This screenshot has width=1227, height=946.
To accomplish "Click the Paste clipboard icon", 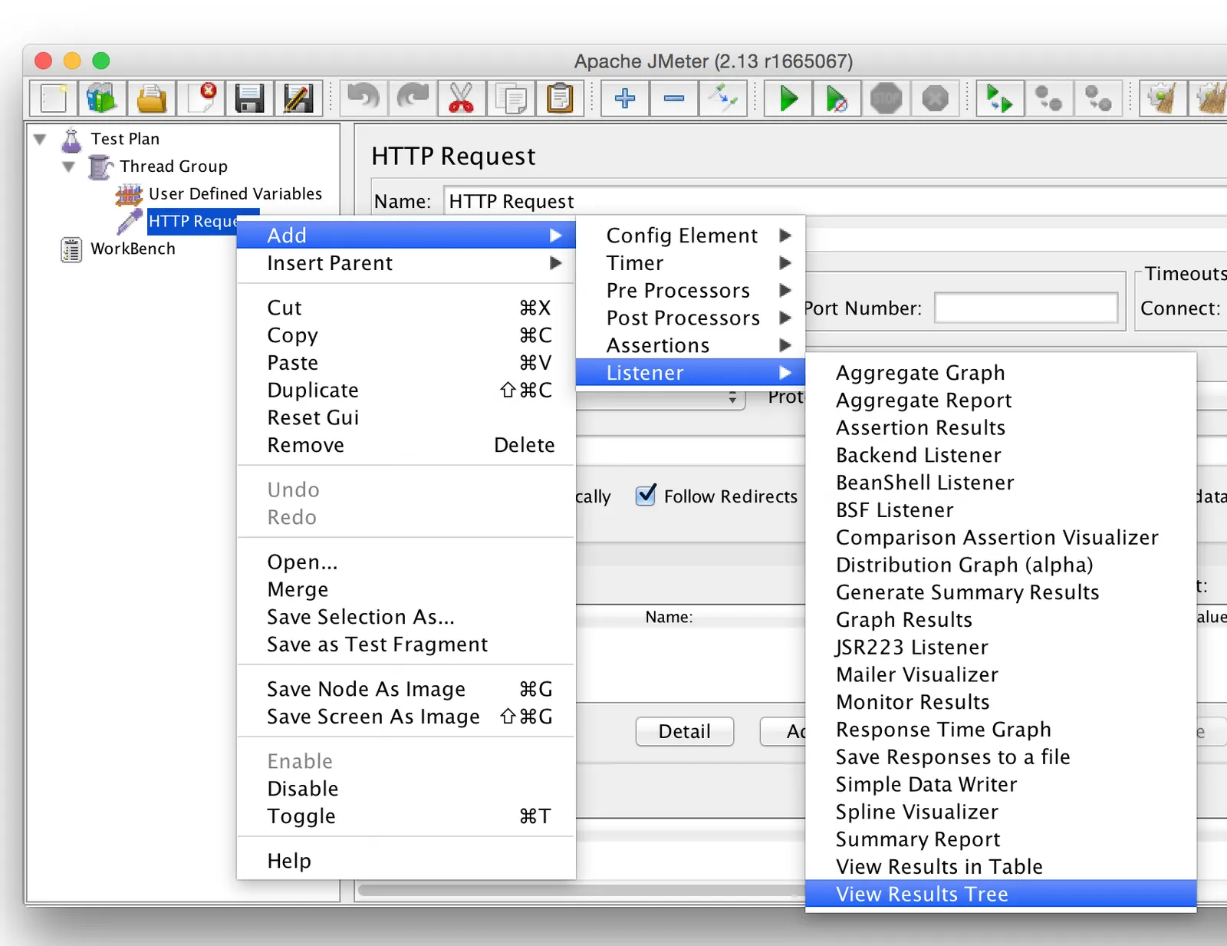I will point(561,98).
